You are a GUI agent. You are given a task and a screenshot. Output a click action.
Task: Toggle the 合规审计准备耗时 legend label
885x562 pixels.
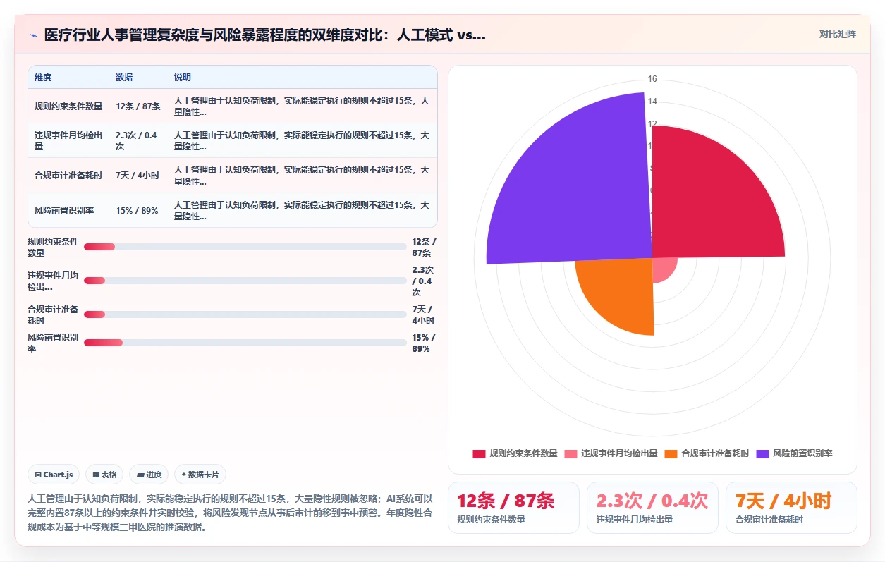click(x=715, y=453)
